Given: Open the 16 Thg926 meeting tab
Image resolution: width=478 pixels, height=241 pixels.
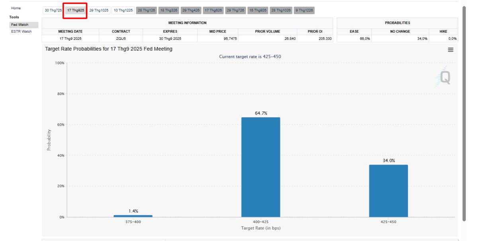Looking at the screenshot, I should 258,10.
